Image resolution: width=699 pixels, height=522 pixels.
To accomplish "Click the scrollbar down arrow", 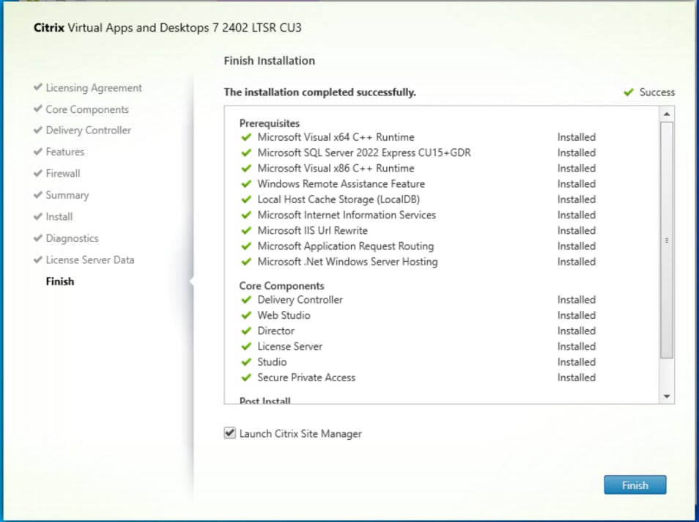I will pyautogui.click(x=667, y=396).
